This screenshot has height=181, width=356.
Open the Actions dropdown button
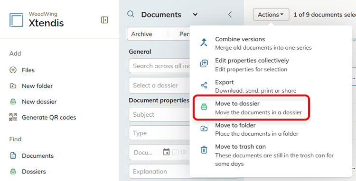pyautogui.click(x=271, y=15)
